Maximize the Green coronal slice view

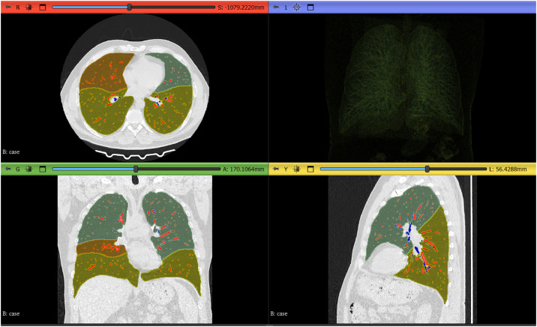click(x=43, y=169)
